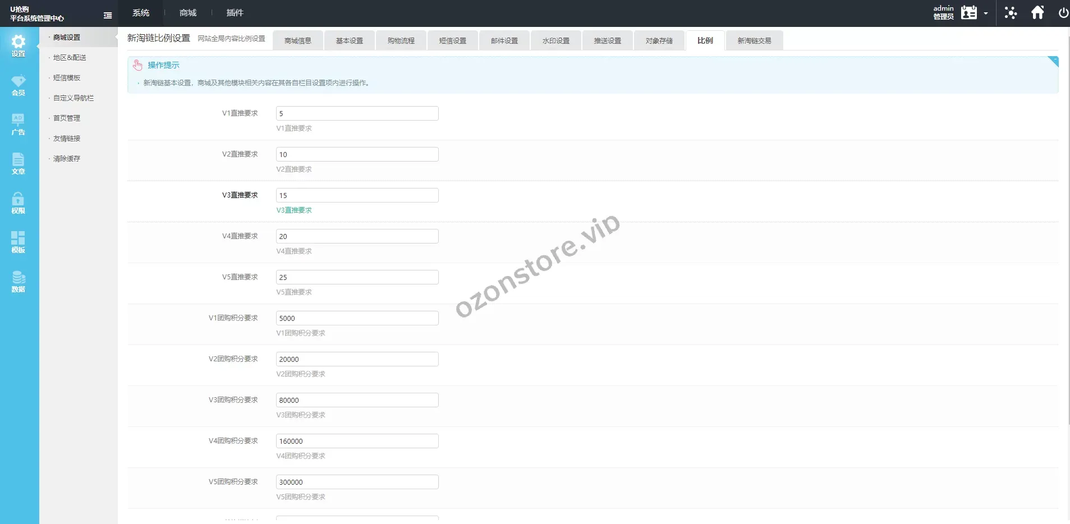Expand the admin account dropdown arrow
The image size is (1070, 524).
point(986,13)
